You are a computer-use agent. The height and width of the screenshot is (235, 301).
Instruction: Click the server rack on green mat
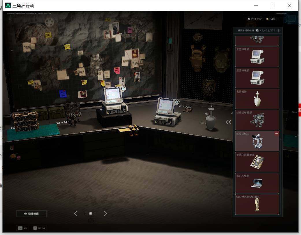pyautogui.click(x=25, y=121)
